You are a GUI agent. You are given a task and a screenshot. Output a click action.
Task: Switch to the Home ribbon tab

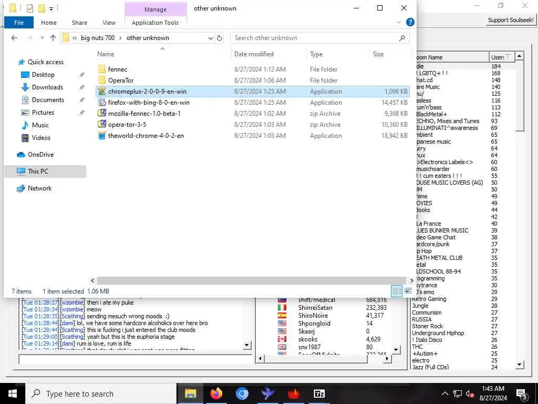(49, 23)
